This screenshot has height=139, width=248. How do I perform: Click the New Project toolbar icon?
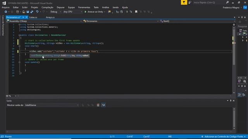pyautogui.click(x=17, y=12)
